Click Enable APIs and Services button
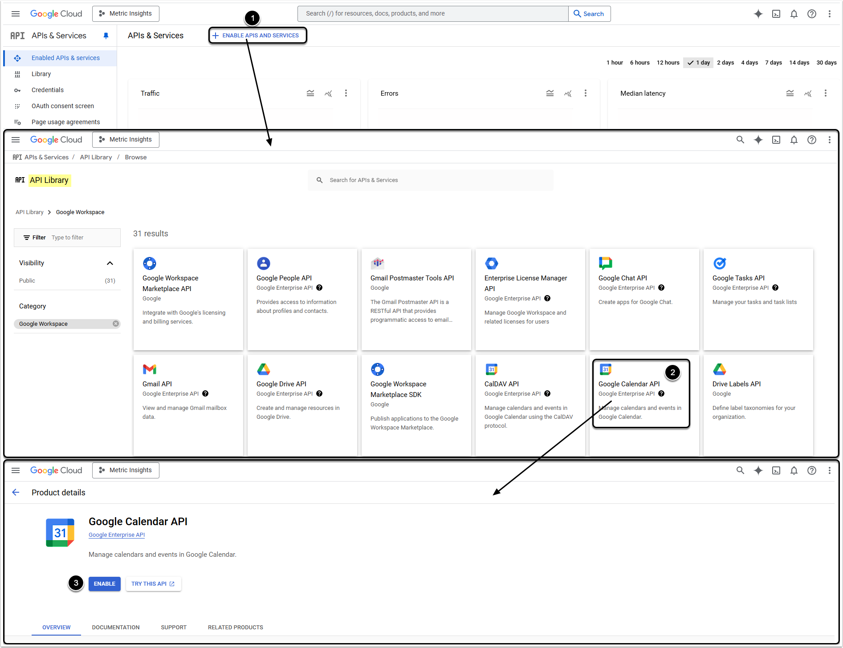Viewport: 843px width, 648px height. pyautogui.click(x=257, y=36)
